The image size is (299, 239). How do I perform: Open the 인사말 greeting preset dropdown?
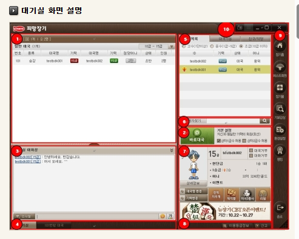(24, 217)
